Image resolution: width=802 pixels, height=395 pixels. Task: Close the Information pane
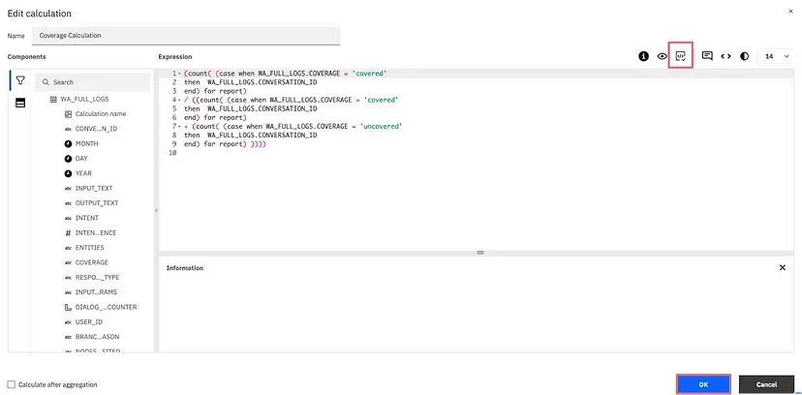[x=782, y=267]
